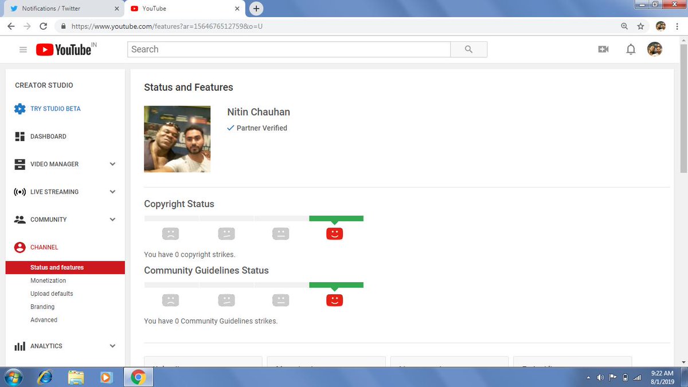This screenshot has height=387, width=688.
Task: Expand the Live Streaming section
Action: pos(112,191)
